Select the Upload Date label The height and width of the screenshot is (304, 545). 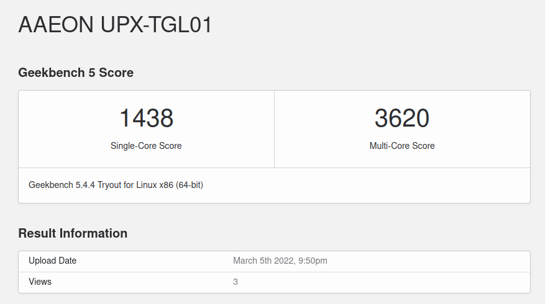pyautogui.click(x=52, y=261)
